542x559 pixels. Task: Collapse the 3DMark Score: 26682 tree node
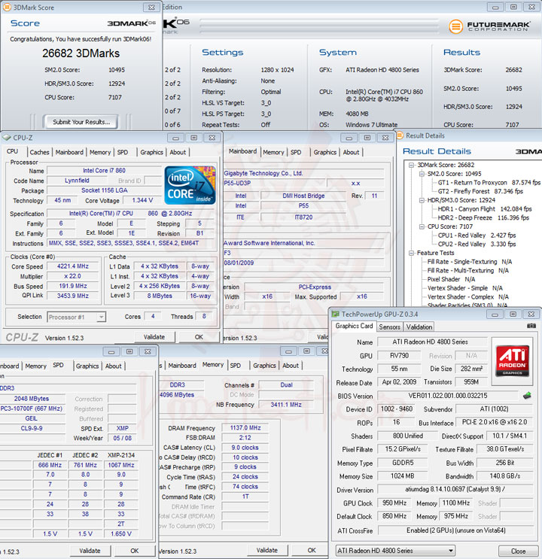(x=412, y=165)
